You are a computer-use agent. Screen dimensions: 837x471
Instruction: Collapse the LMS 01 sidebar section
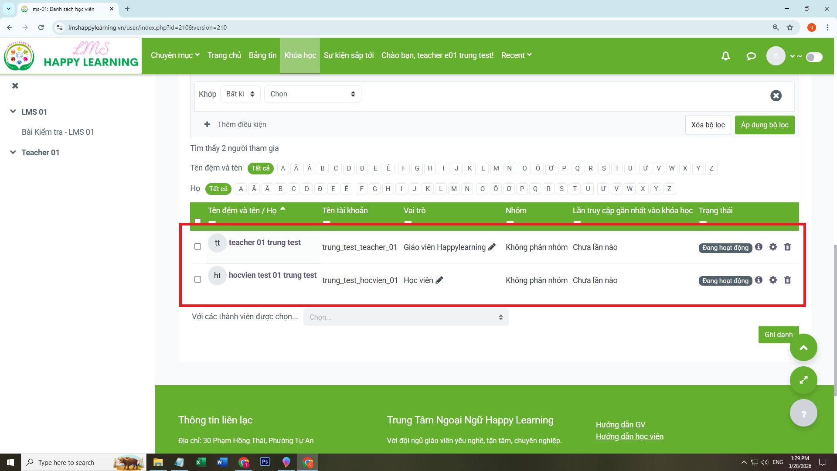tap(13, 112)
